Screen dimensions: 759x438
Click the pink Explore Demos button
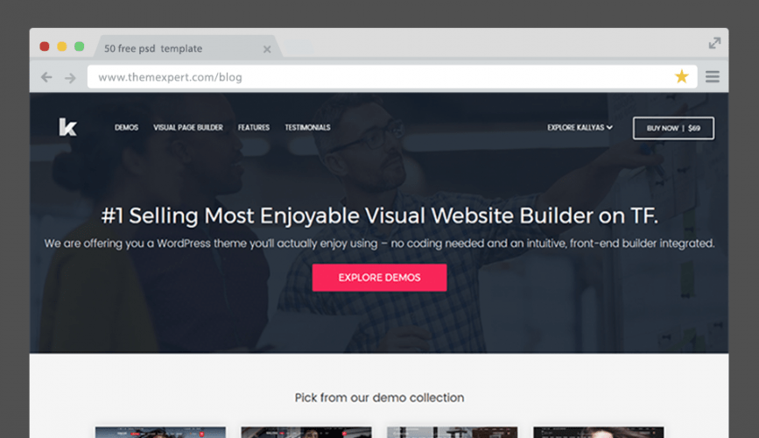(x=379, y=278)
